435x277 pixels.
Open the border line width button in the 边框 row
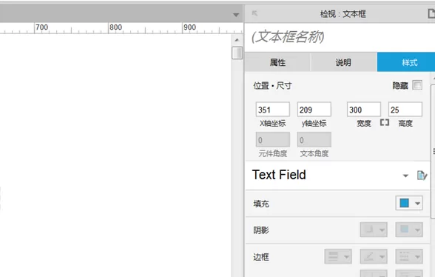[338, 256]
